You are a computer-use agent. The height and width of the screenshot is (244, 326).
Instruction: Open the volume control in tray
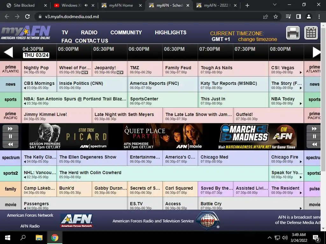click(x=285, y=238)
